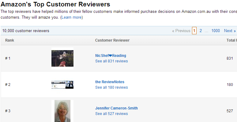Open the ReviewNotes reviewer name link

110,82
